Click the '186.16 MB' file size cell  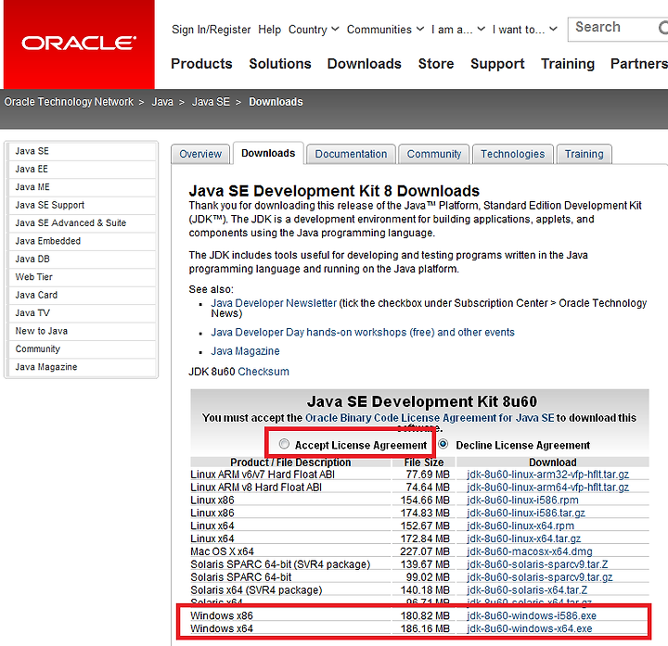click(x=425, y=628)
